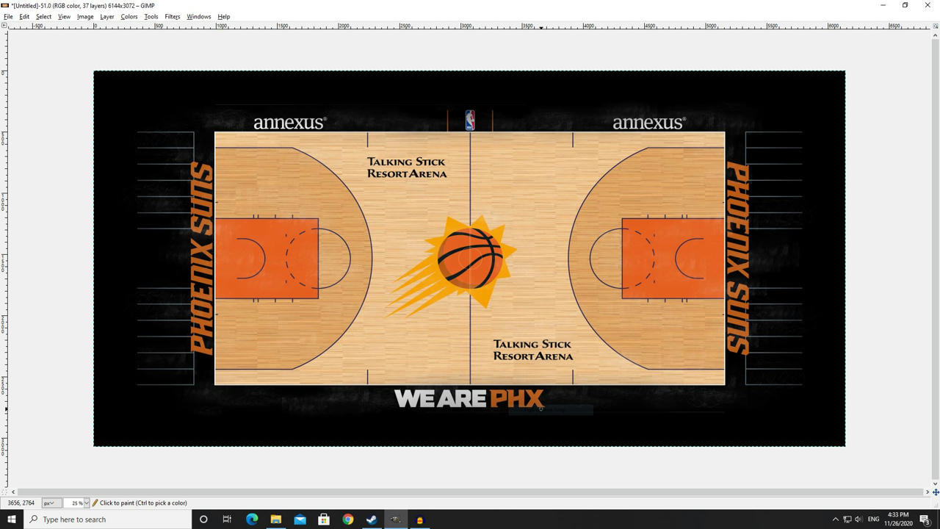
Task: Click the left orange painted key area
Action: (x=267, y=259)
